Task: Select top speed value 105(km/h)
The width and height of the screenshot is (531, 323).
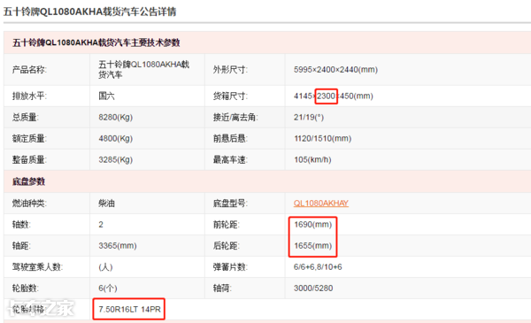Action: (x=312, y=160)
